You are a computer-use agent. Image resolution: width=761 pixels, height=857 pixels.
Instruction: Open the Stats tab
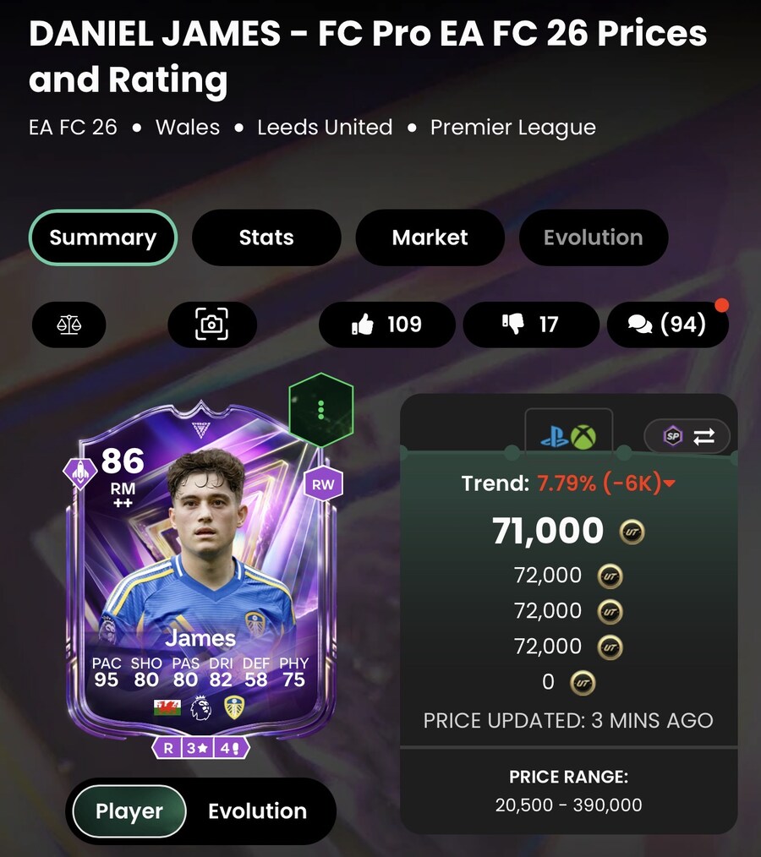(x=266, y=237)
